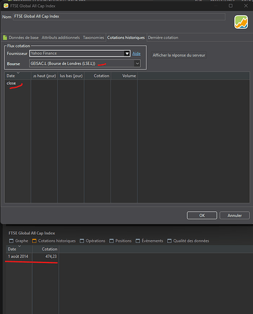Open the Données de base tab
This screenshot has width=253, height=314.
point(23,38)
